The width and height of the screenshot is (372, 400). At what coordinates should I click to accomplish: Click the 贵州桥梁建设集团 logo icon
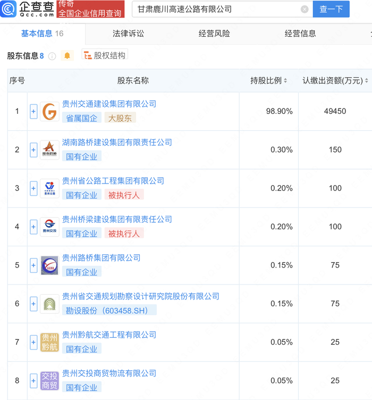[x=49, y=227]
